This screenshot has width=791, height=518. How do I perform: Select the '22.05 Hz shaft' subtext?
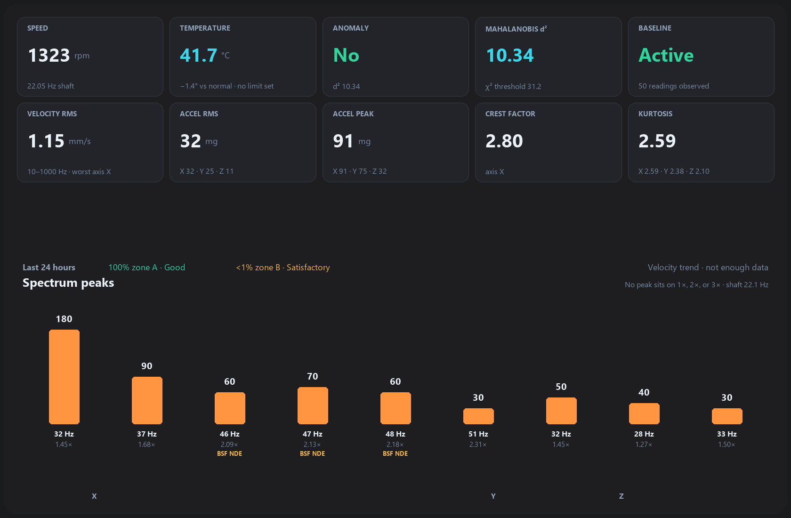(x=51, y=86)
